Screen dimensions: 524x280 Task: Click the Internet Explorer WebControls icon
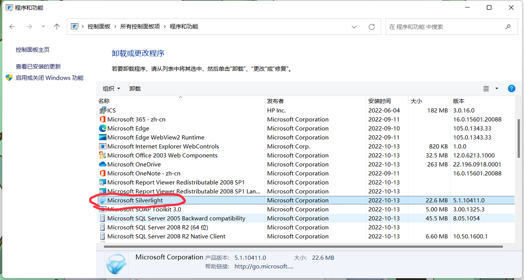pos(102,146)
